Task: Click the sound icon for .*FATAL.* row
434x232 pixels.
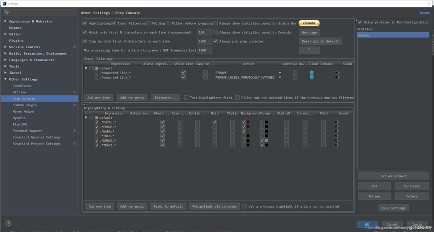Action: [x=336, y=122]
